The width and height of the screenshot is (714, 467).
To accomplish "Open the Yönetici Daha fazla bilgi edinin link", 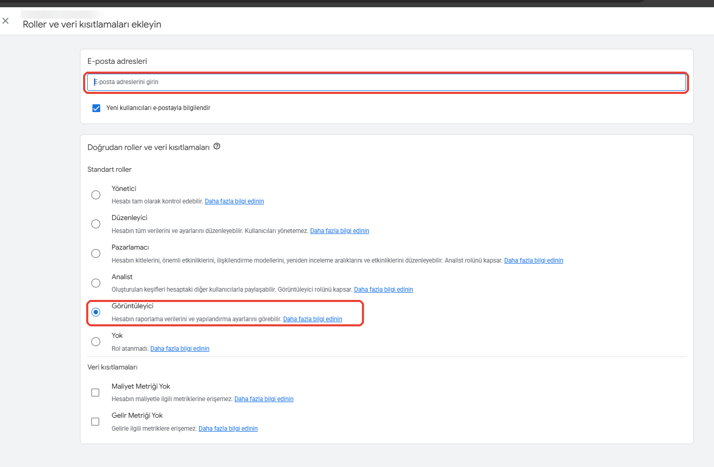I will 234,201.
